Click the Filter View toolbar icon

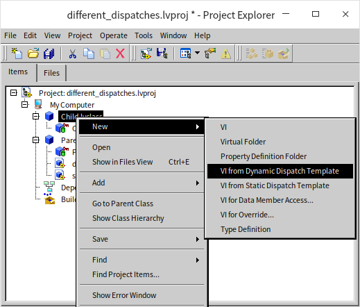coord(185,53)
